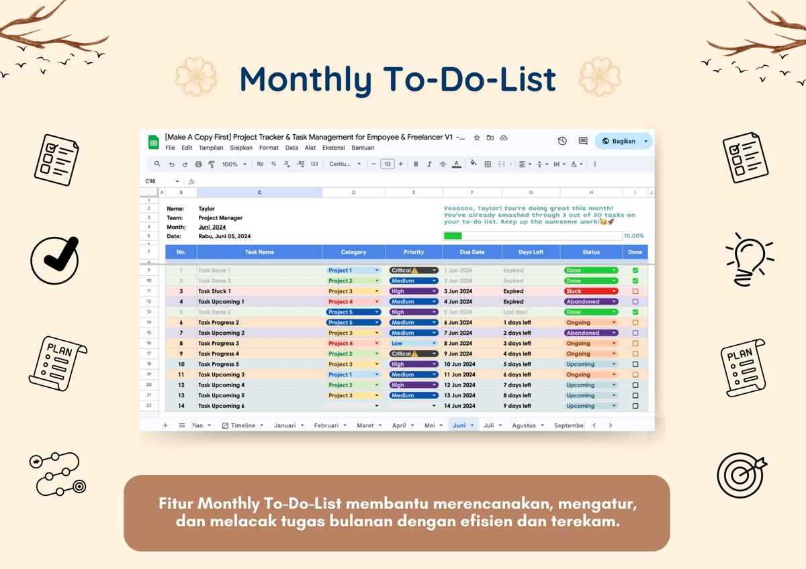Viewport: 806px width, 569px height.
Task: Check the Done checkbox for Task Stuck 1
Action: pyautogui.click(x=634, y=291)
